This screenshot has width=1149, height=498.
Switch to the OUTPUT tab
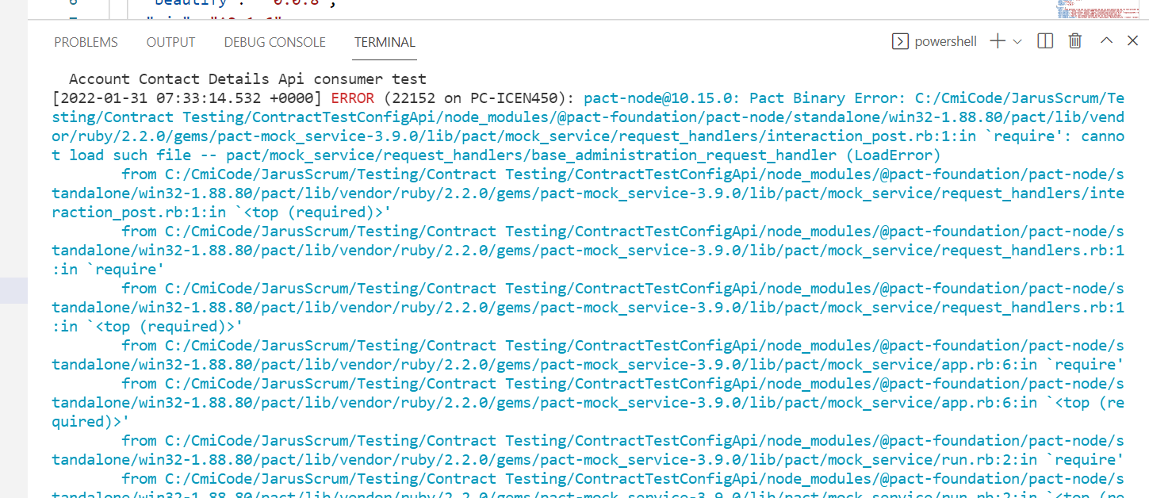[x=170, y=42]
